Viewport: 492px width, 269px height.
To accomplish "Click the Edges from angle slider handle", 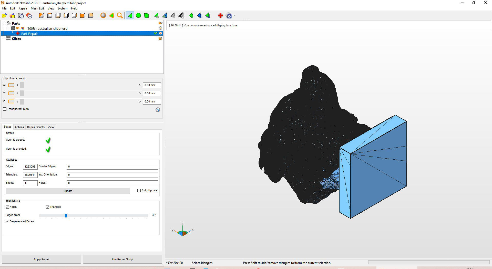I will [x=66, y=216].
